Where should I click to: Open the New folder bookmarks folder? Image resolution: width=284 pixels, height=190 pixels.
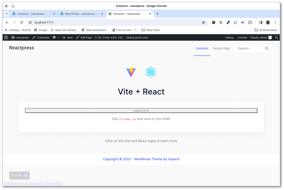(x=151, y=30)
